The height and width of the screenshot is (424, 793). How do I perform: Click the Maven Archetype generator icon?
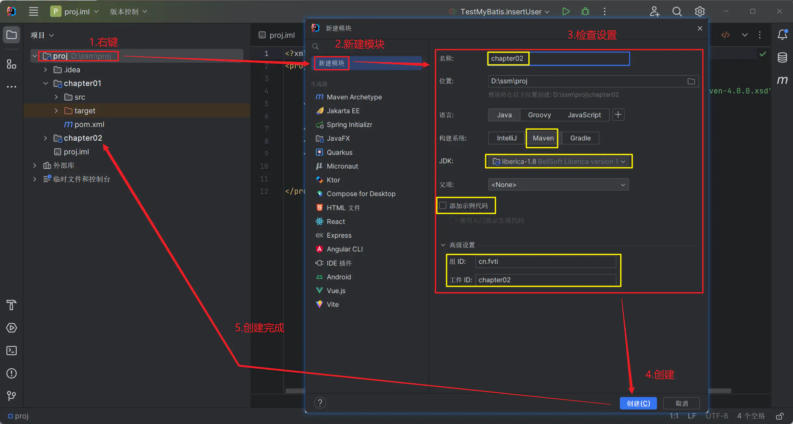pos(319,96)
